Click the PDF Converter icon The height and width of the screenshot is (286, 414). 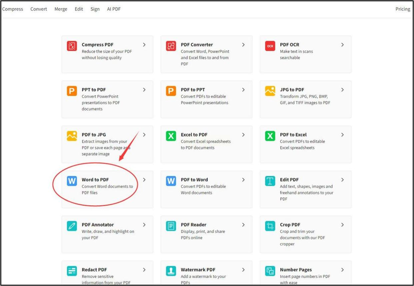coord(171,46)
